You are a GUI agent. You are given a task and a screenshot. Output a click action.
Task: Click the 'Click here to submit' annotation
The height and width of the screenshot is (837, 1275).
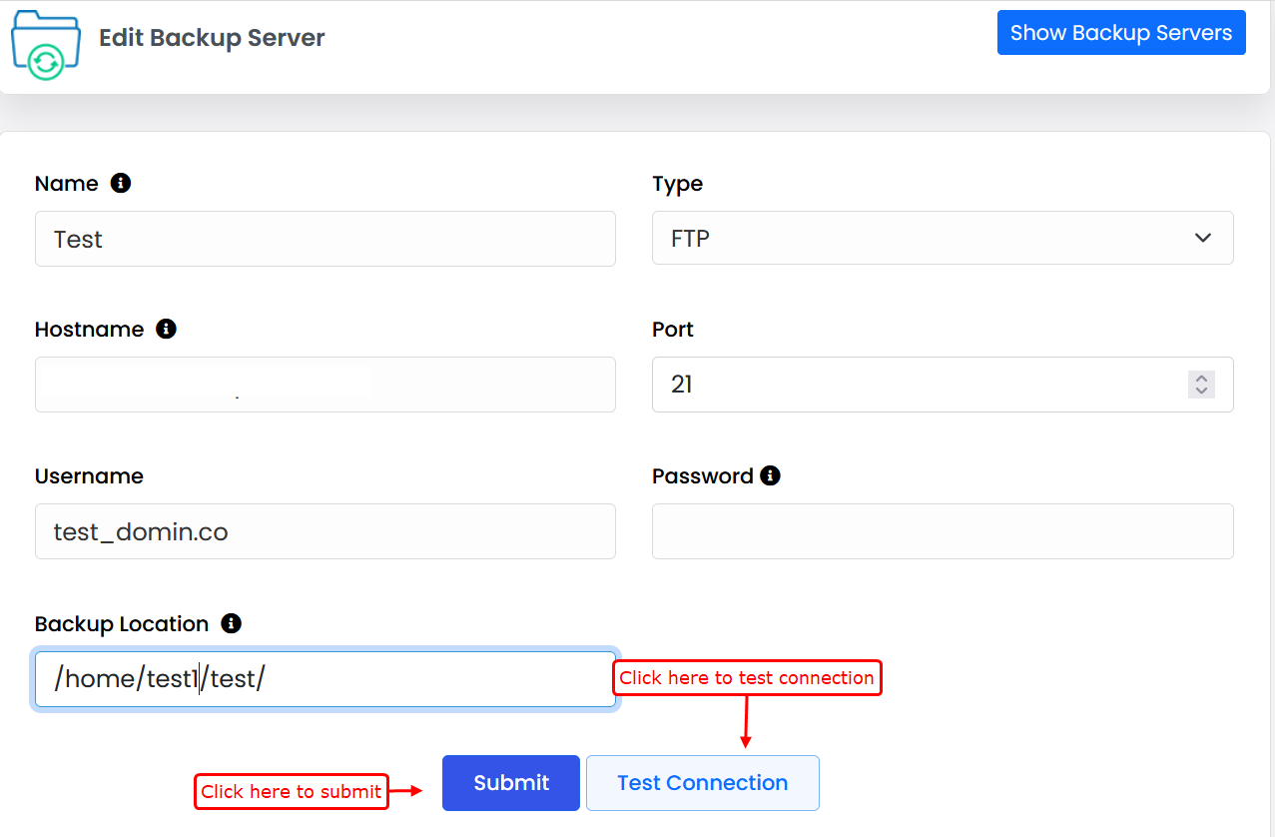[291, 792]
